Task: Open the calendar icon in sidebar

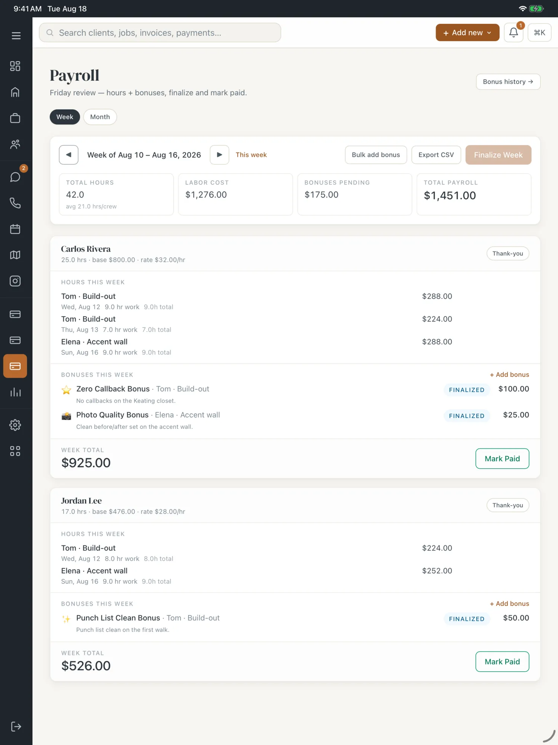Action: 15,229
